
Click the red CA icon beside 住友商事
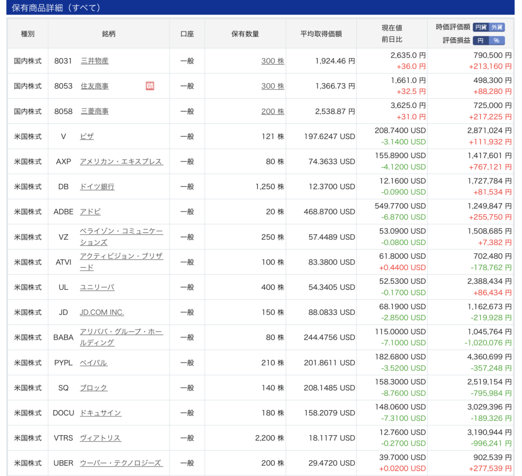[150, 86]
